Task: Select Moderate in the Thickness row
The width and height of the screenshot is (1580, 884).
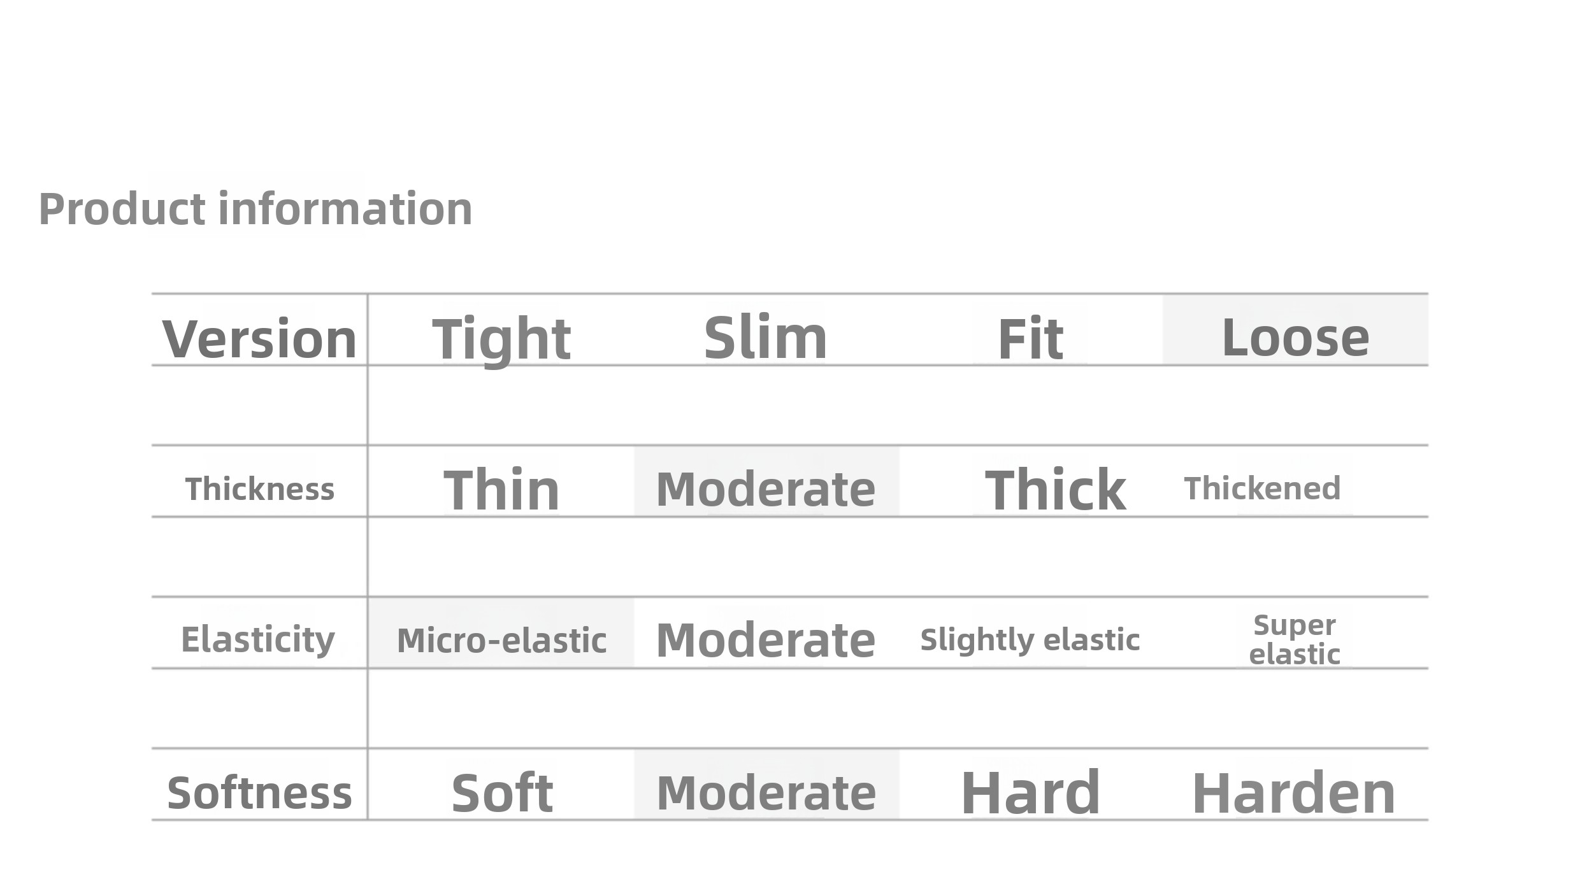Action: (766, 489)
